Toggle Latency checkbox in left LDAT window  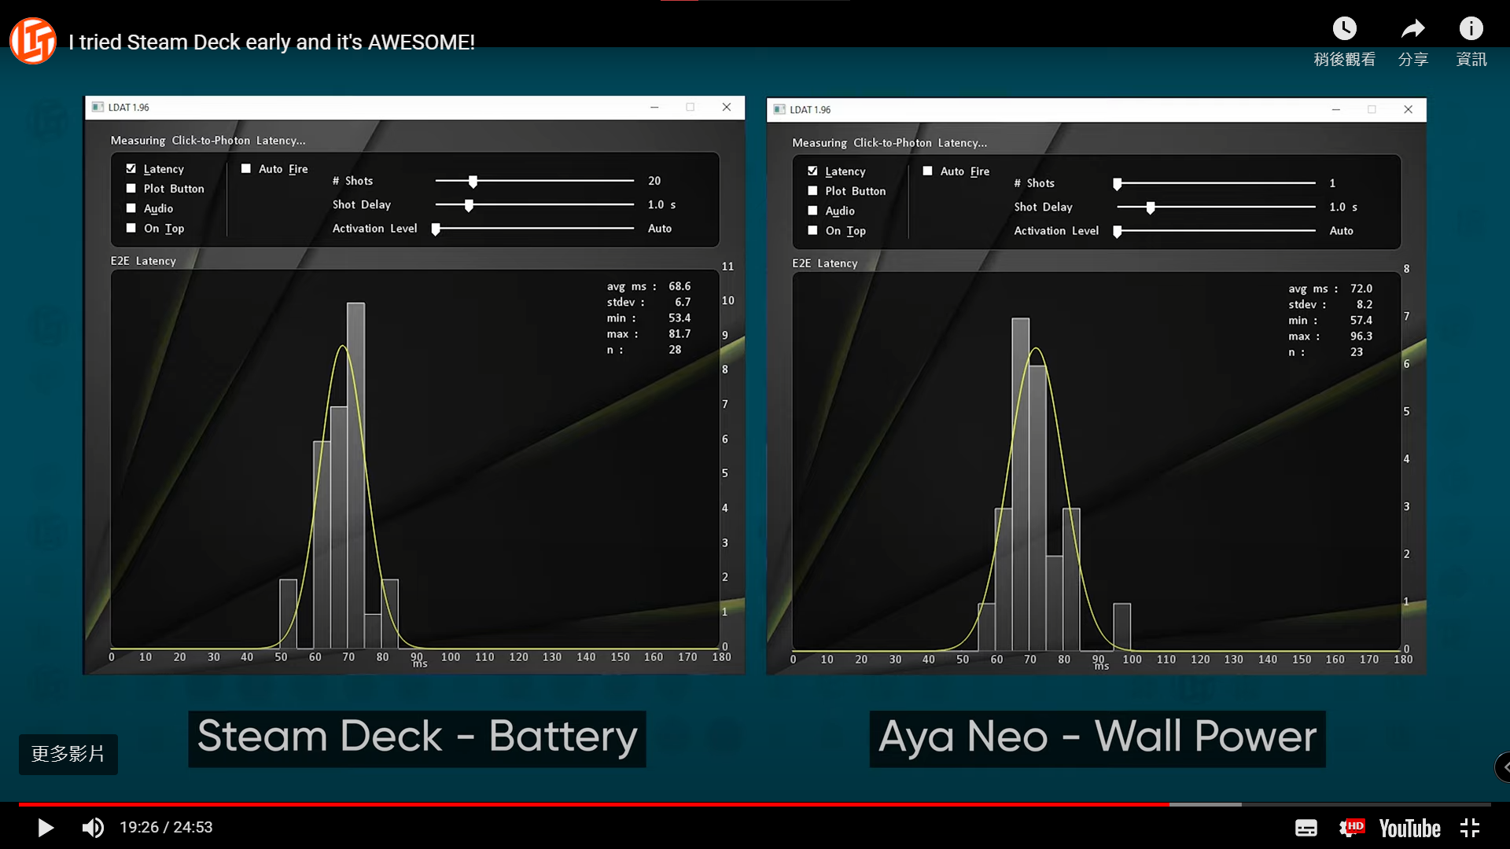[131, 169]
